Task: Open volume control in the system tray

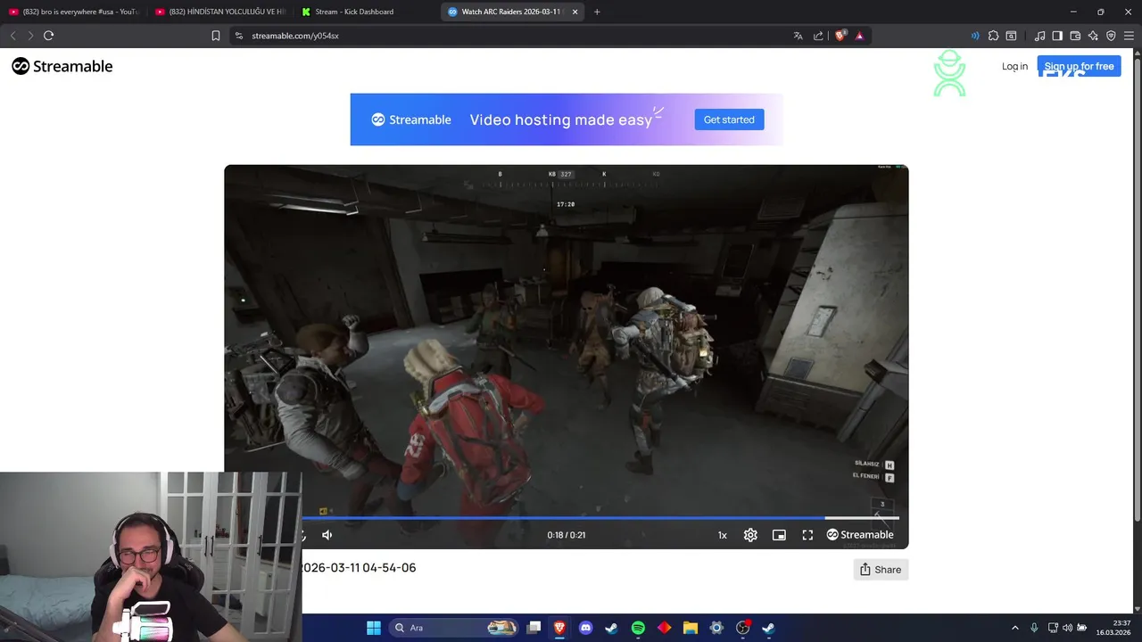Action: pos(1067,628)
